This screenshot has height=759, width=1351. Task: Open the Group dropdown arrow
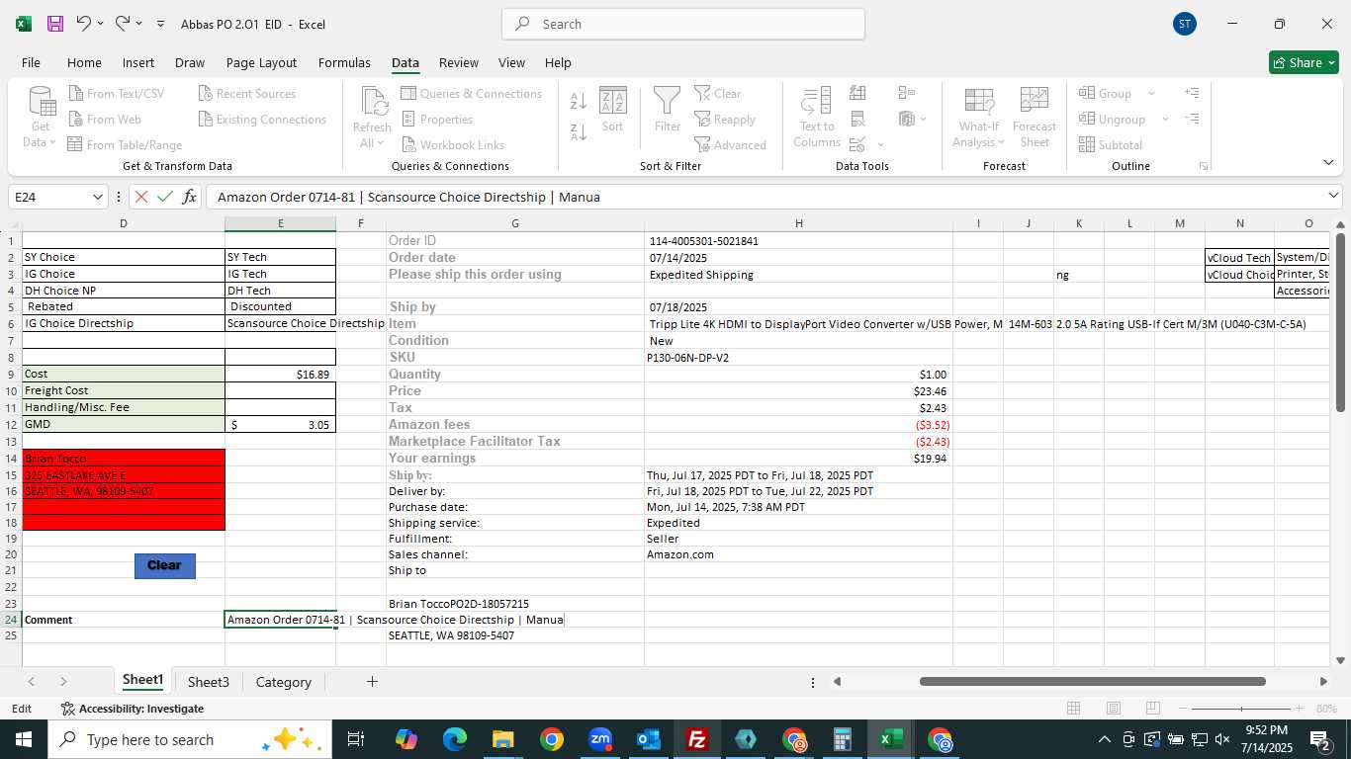[1151, 94]
